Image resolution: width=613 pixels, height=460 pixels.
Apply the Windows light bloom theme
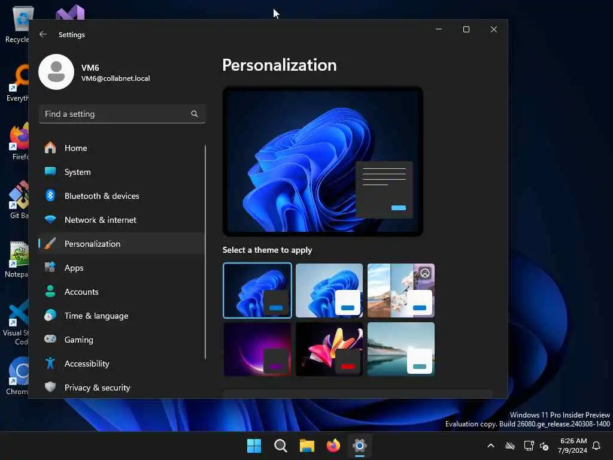click(329, 290)
